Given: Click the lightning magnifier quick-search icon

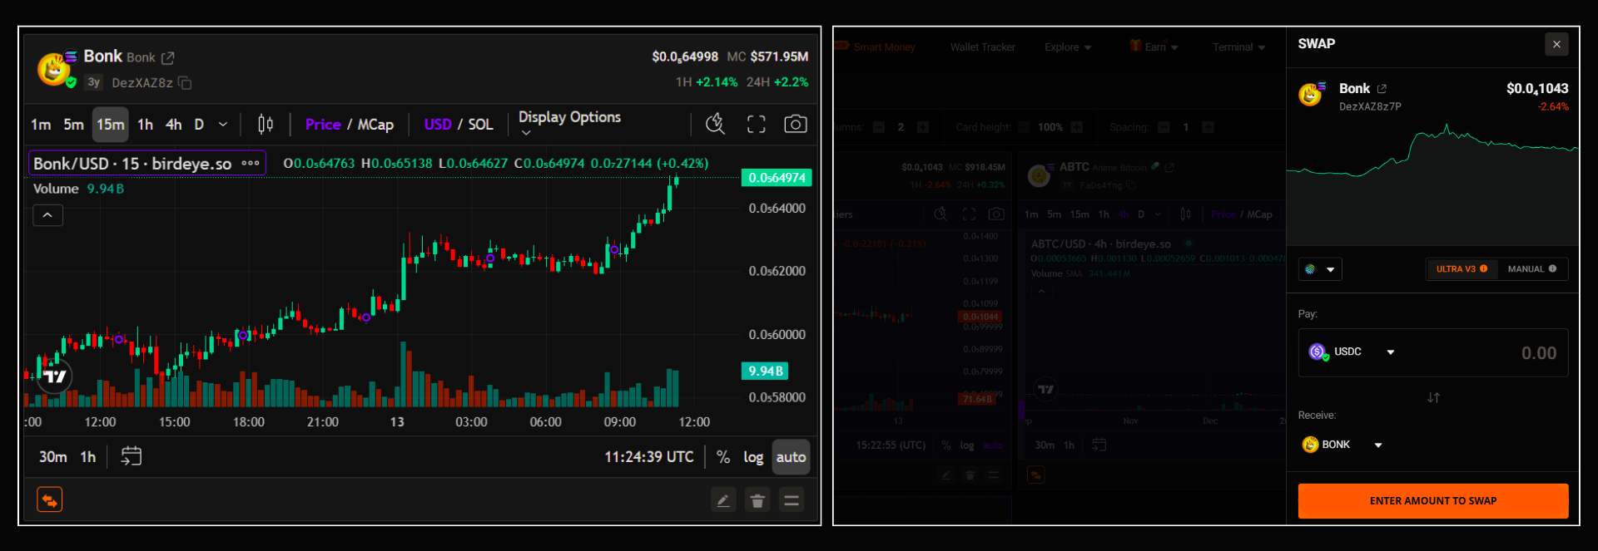Looking at the screenshot, I should point(715,124).
